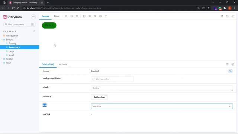Click the share page icon in address bar

point(203,8)
